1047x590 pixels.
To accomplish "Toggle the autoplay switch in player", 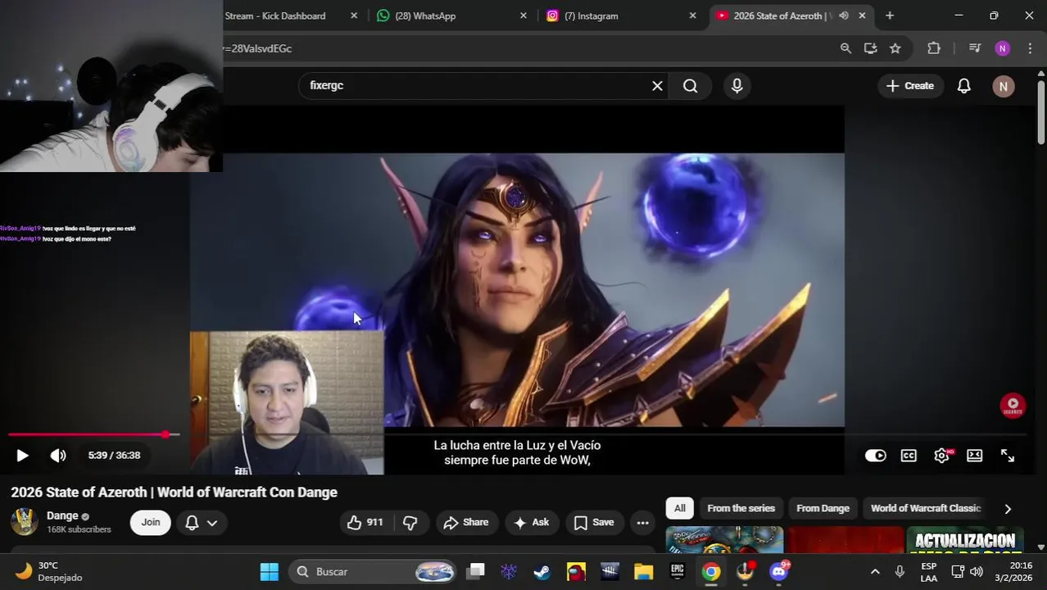I will point(876,456).
